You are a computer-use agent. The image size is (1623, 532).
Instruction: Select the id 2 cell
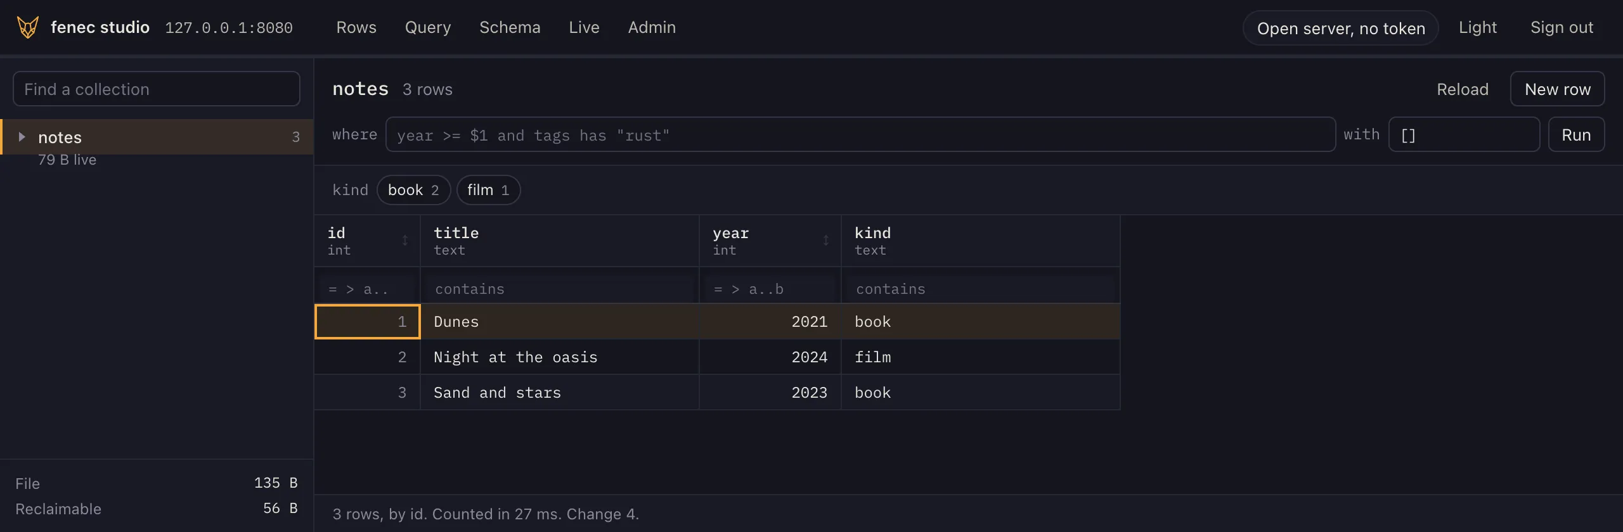pyautogui.click(x=368, y=357)
